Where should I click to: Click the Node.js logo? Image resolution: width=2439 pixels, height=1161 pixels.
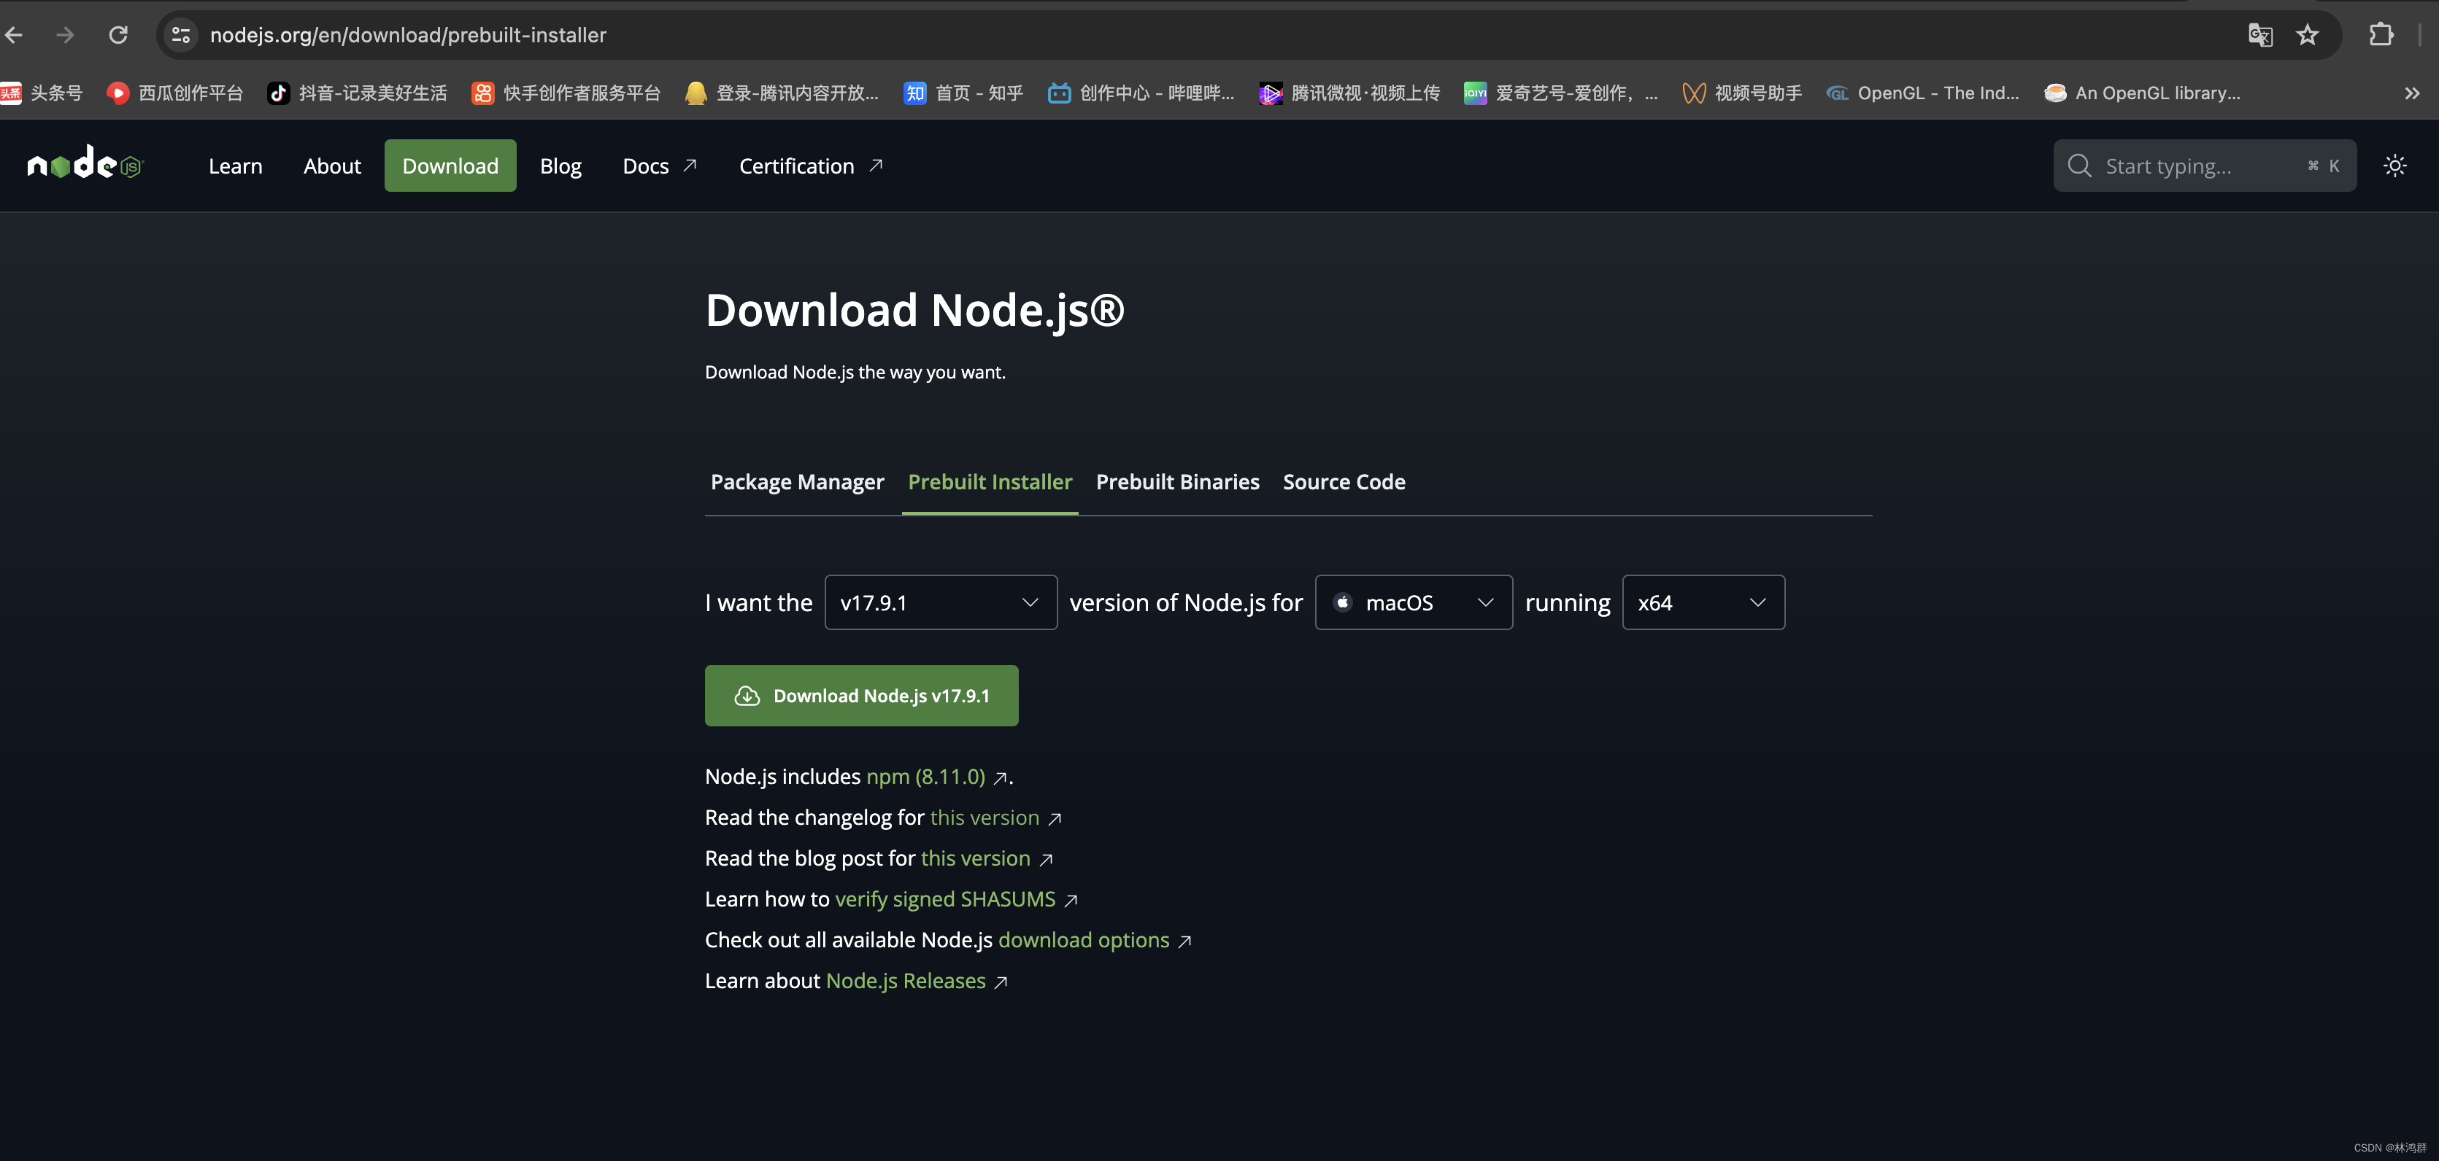tap(84, 163)
